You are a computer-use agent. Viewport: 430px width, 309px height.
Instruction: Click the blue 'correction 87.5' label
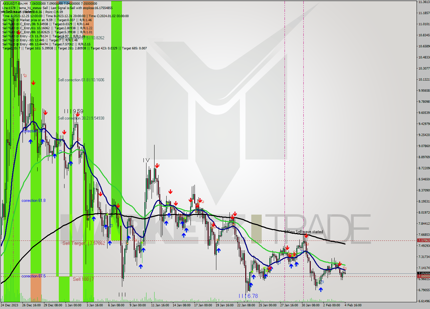click(34, 276)
